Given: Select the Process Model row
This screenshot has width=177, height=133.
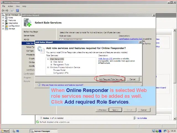Looking at the screenshot, I should tap(59, 70).
